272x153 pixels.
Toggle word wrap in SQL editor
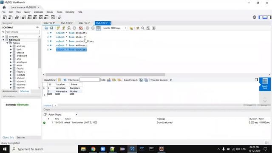[x=154, y=28]
